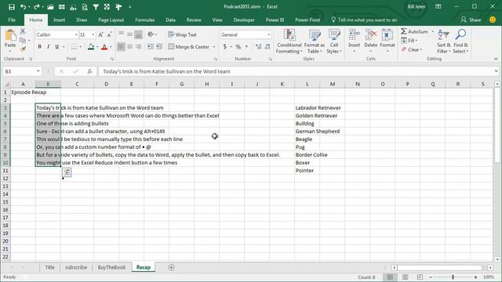The width and height of the screenshot is (502, 282).
Task: Click the Share button
Action: click(x=471, y=20)
